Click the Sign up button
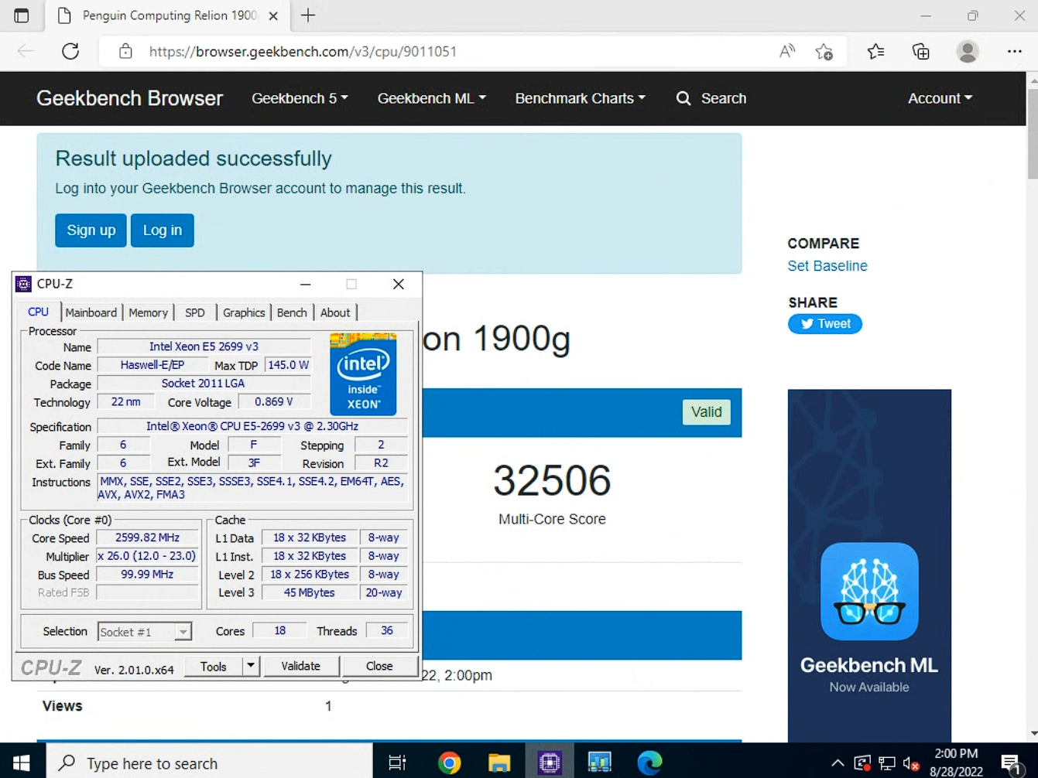 (91, 230)
